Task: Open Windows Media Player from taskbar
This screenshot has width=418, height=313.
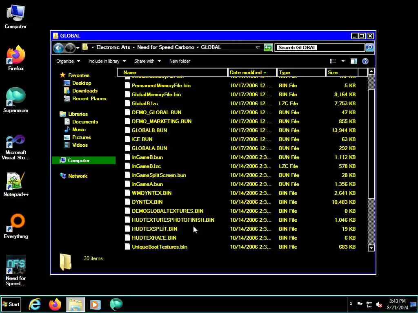Action: click(x=95, y=304)
